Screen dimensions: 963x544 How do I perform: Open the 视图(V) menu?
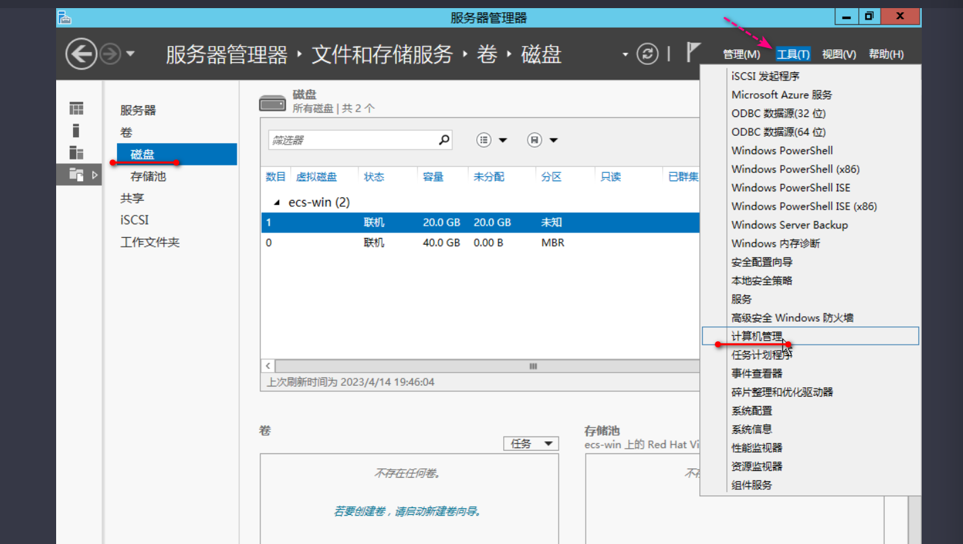point(839,54)
